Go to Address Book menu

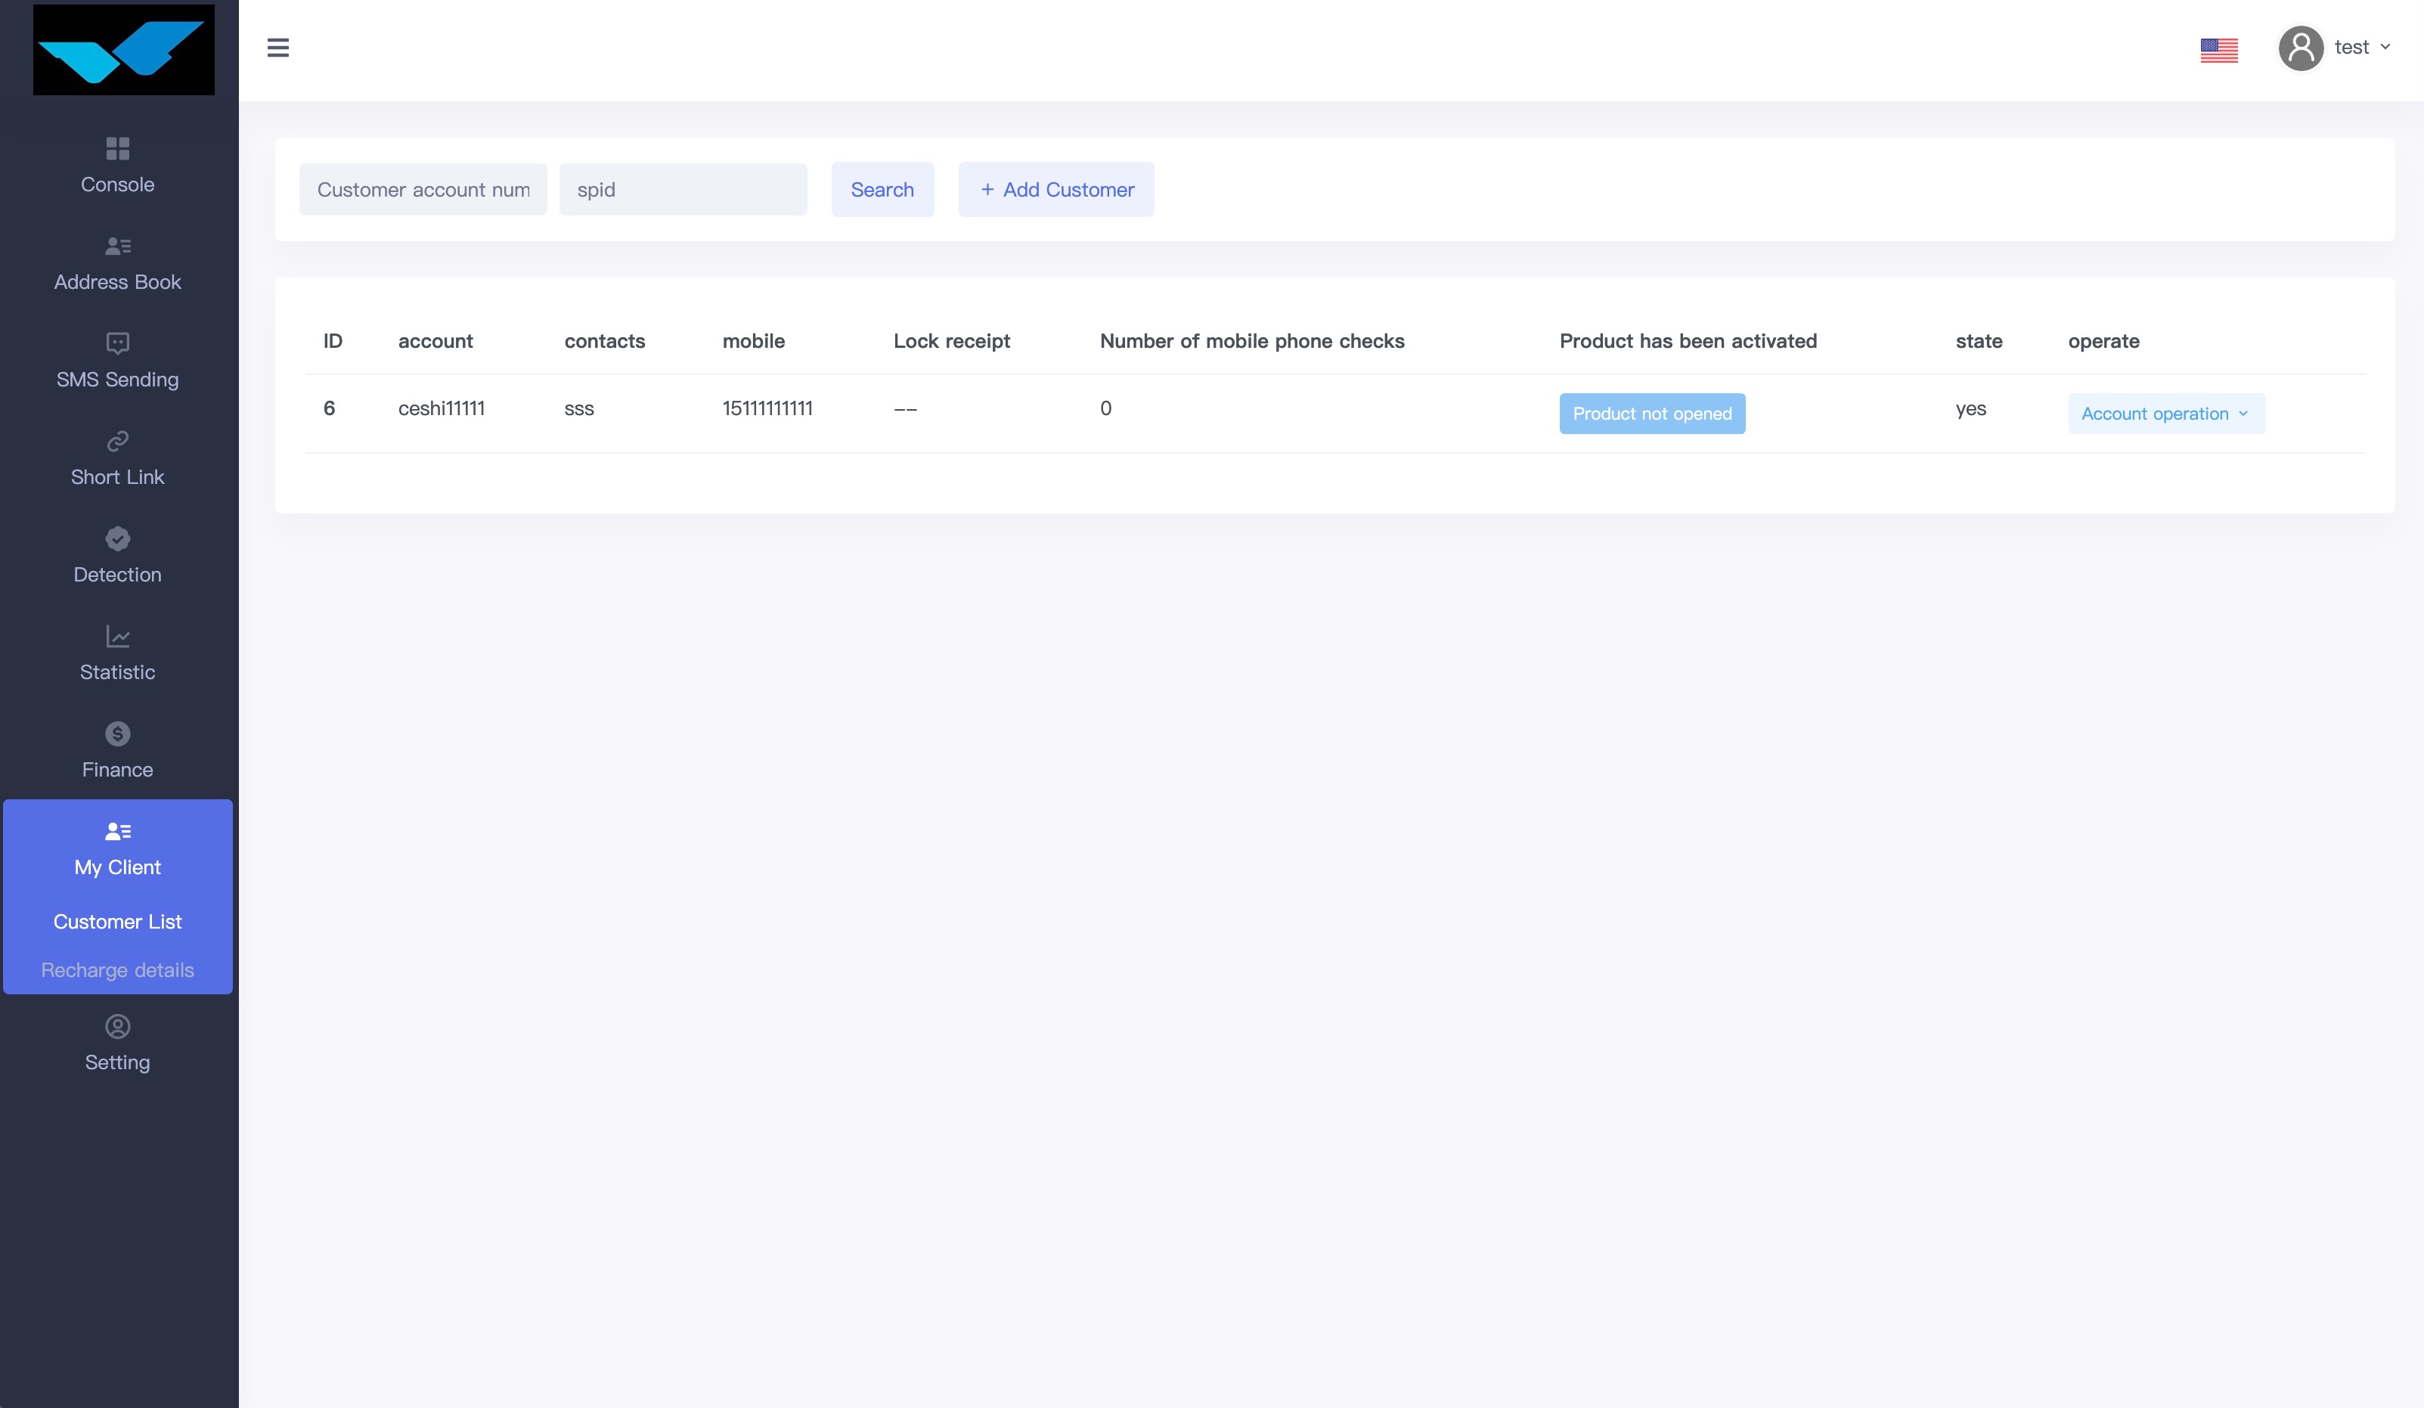pyautogui.click(x=117, y=282)
